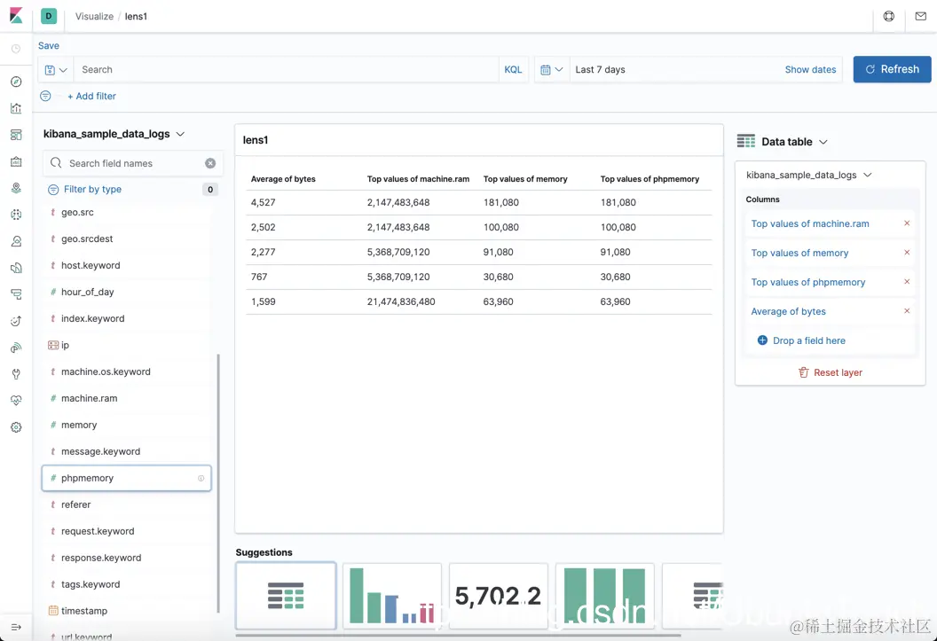This screenshot has width=937, height=641.
Task: Expand the side navigation arrow icon
Action: click(x=16, y=627)
